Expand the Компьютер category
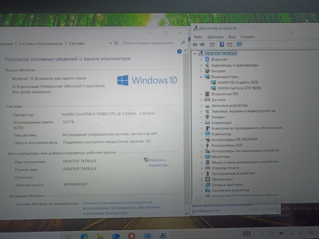Screen dimensions: 319x239 pos(201,134)
